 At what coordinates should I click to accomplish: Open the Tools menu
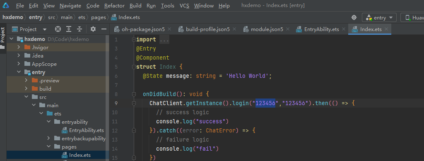click(168, 6)
